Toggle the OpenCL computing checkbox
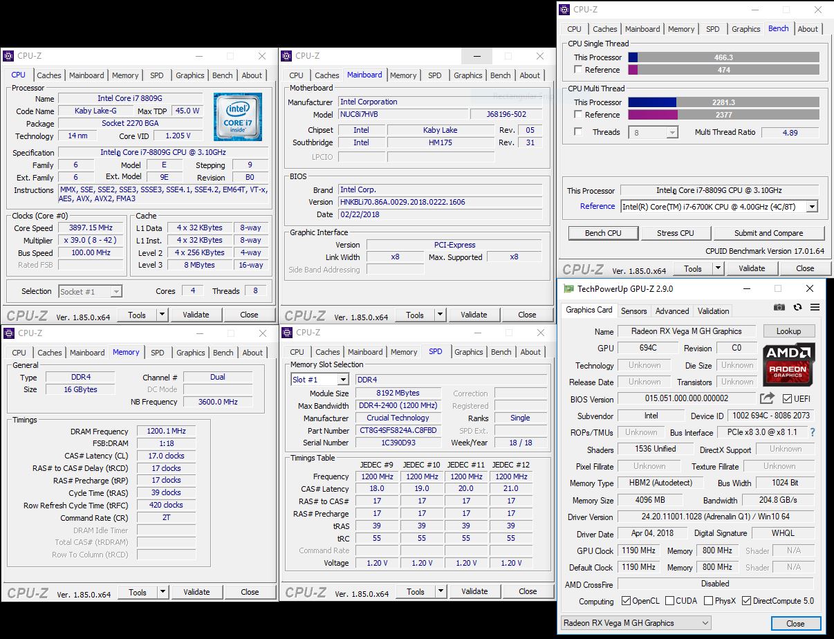834x639 pixels. 626,601
